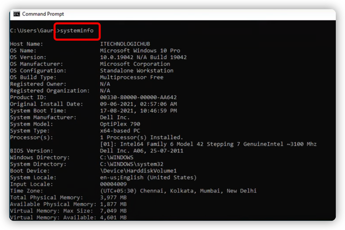This screenshot has height=230, width=345.
Task: Click the Registered Owner label
Action: [38, 84]
